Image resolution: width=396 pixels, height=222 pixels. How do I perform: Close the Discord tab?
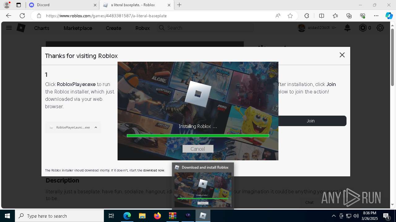(95, 5)
